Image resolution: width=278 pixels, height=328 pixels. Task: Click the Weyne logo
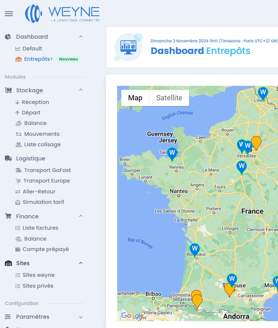[x=62, y=14]
